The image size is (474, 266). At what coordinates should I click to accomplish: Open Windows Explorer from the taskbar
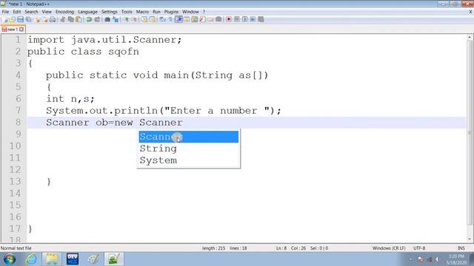coord(52,259)
